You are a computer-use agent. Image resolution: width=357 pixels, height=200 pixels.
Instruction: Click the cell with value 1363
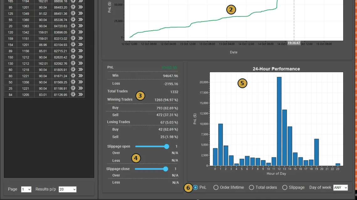pyautogui.click(x=25, y=26)
